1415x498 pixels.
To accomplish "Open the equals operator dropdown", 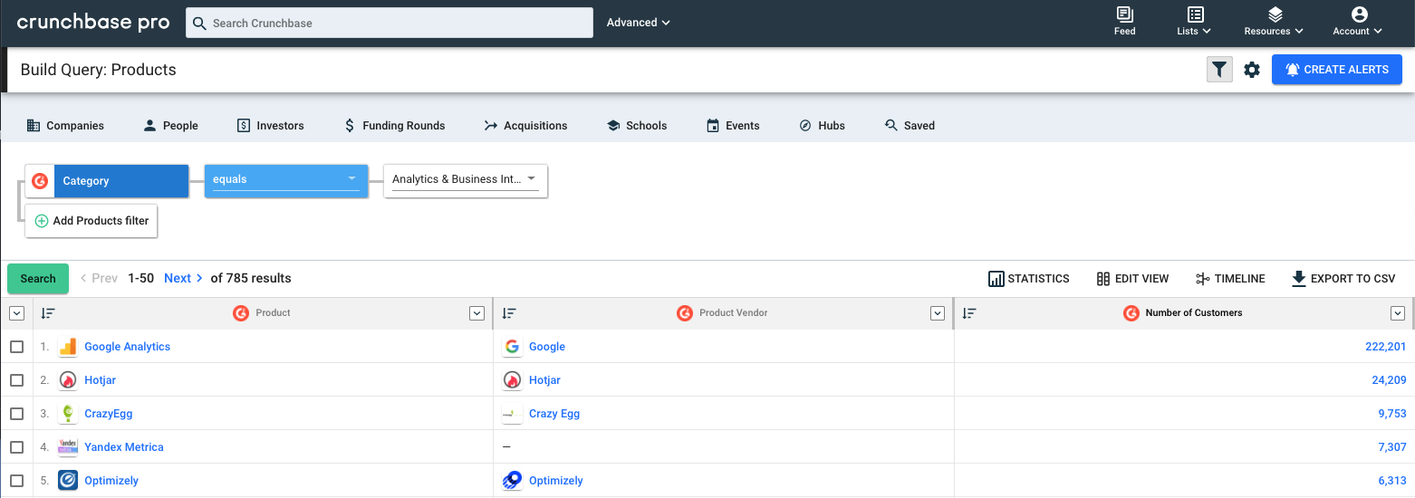I will tap(286, 180).
